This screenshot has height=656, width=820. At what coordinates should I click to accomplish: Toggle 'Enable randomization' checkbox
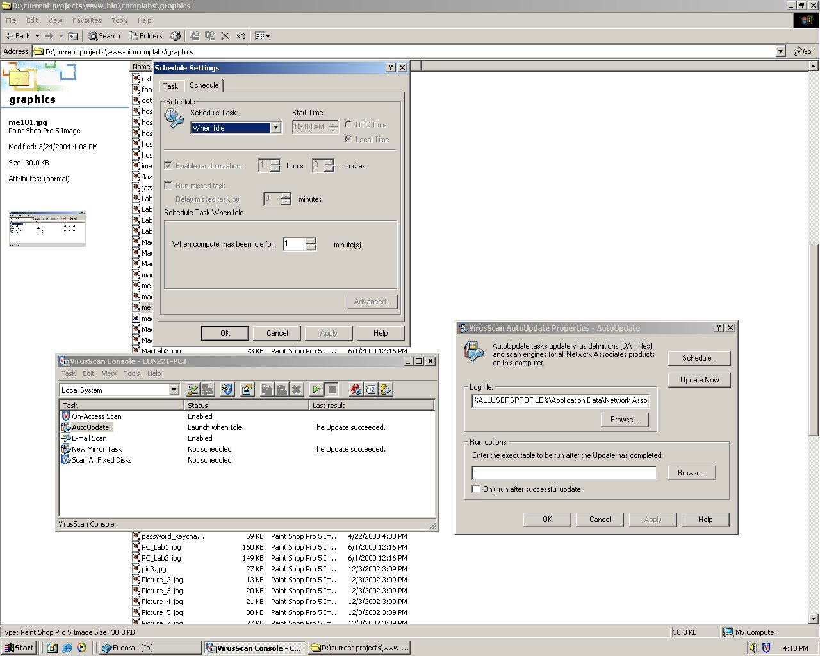(x=168, y=165)
